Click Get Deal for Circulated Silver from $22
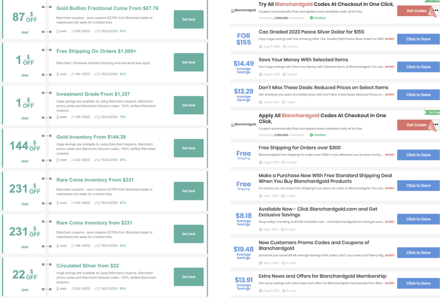The width and height of the screenshot is (446, 300). [189, 277]
